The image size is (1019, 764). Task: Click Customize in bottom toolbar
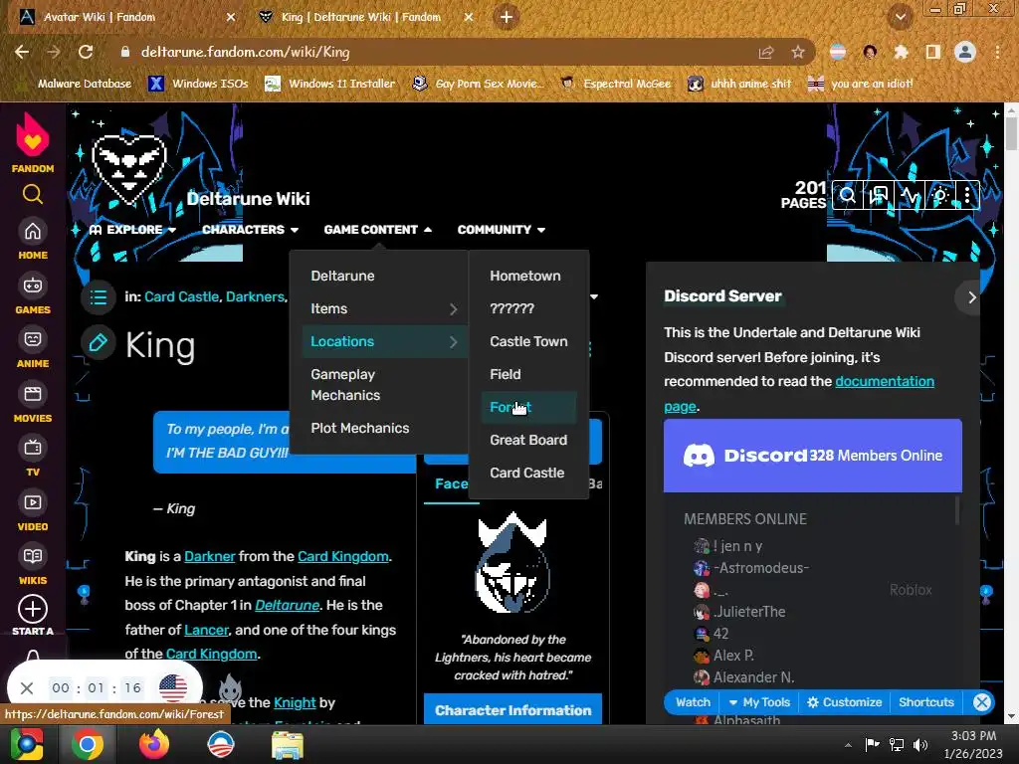point(844,702)
